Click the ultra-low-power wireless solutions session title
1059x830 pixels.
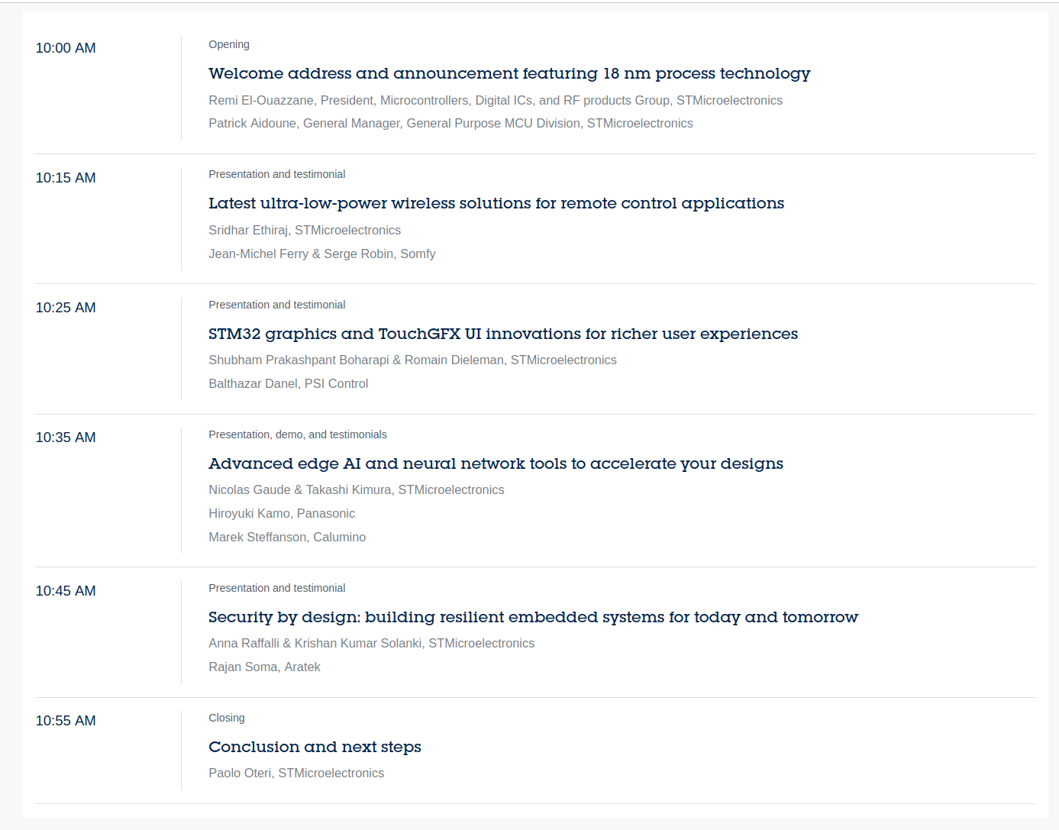click(x=496, y=203)
